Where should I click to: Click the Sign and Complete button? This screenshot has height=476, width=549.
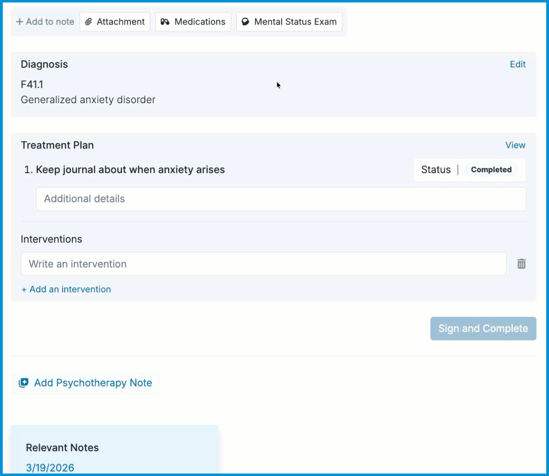(483, 328)
